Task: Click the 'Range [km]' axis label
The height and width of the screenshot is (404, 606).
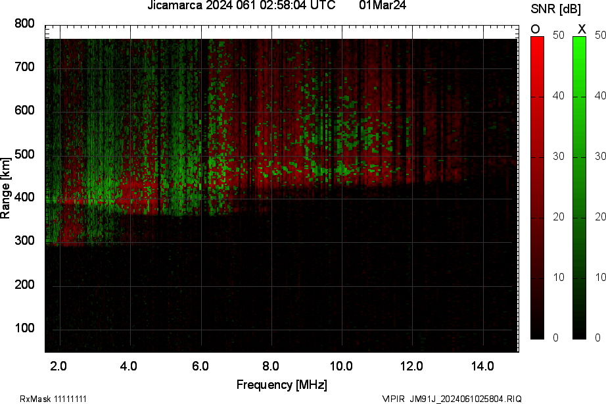Action: [x=6, y=188]
